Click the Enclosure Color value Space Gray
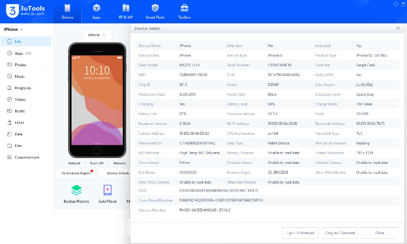The width and height of the screenshot is (407, 244). coord(365,94)
